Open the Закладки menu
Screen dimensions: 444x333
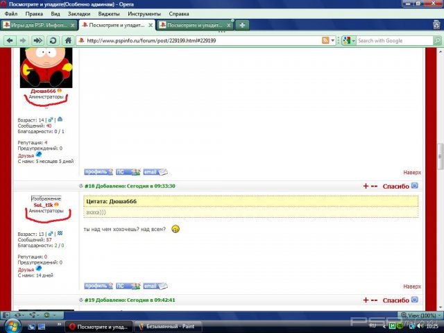pyautogui.click(x=79, y=13)
